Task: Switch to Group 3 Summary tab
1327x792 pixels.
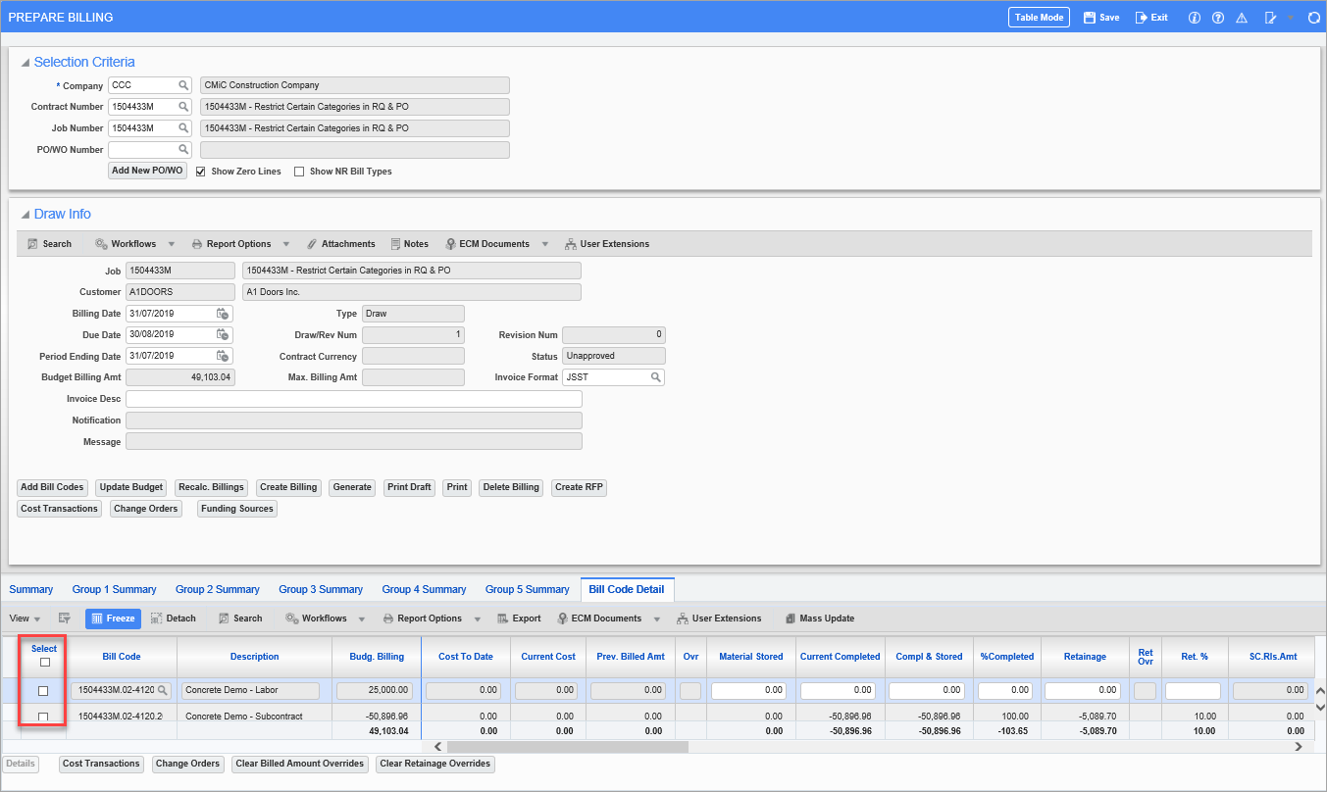Action: click(321, 589)
